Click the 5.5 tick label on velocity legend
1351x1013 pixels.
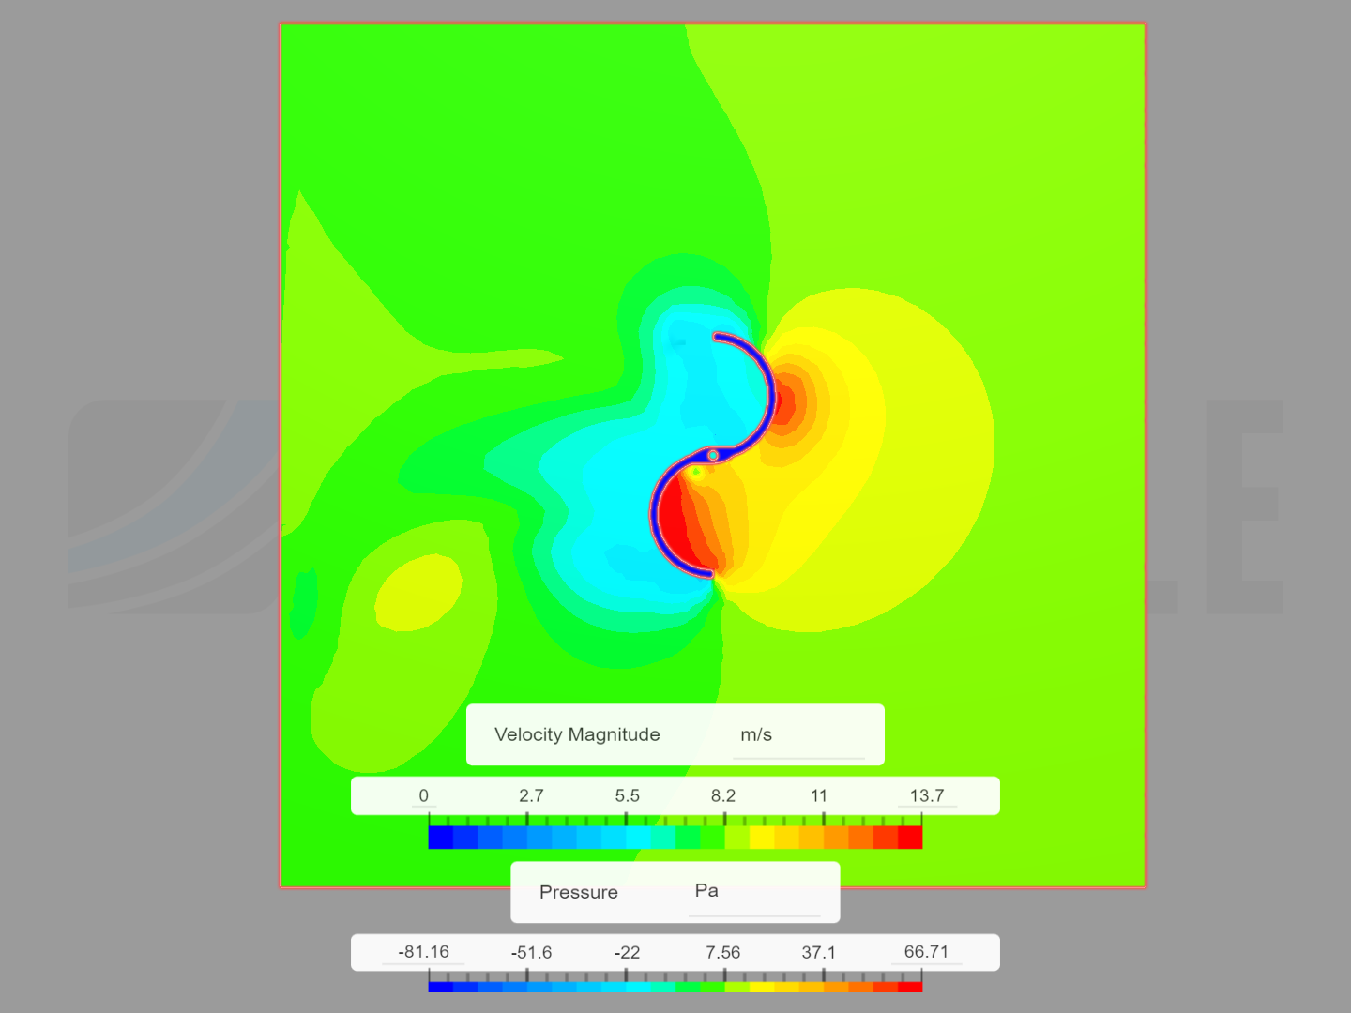628,795
